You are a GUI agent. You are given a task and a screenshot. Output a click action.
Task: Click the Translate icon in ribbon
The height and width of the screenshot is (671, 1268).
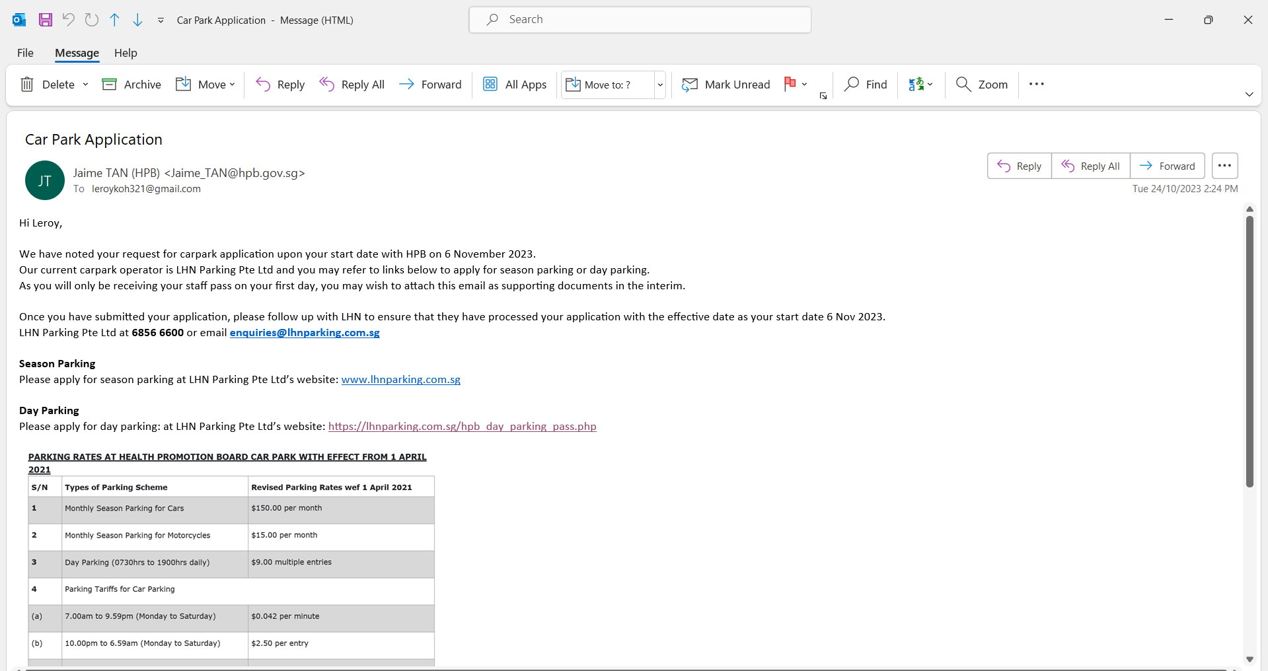tap(916, 85)
